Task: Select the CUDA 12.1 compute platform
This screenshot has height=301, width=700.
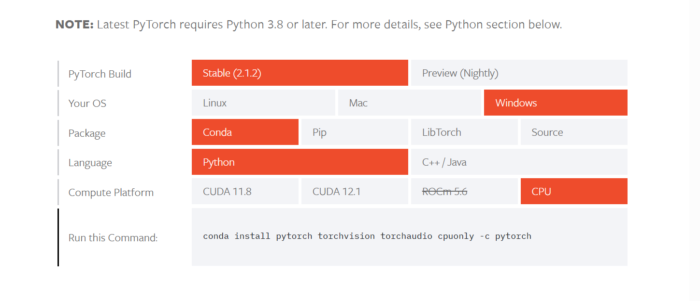Action: click(x=355, y=191)
